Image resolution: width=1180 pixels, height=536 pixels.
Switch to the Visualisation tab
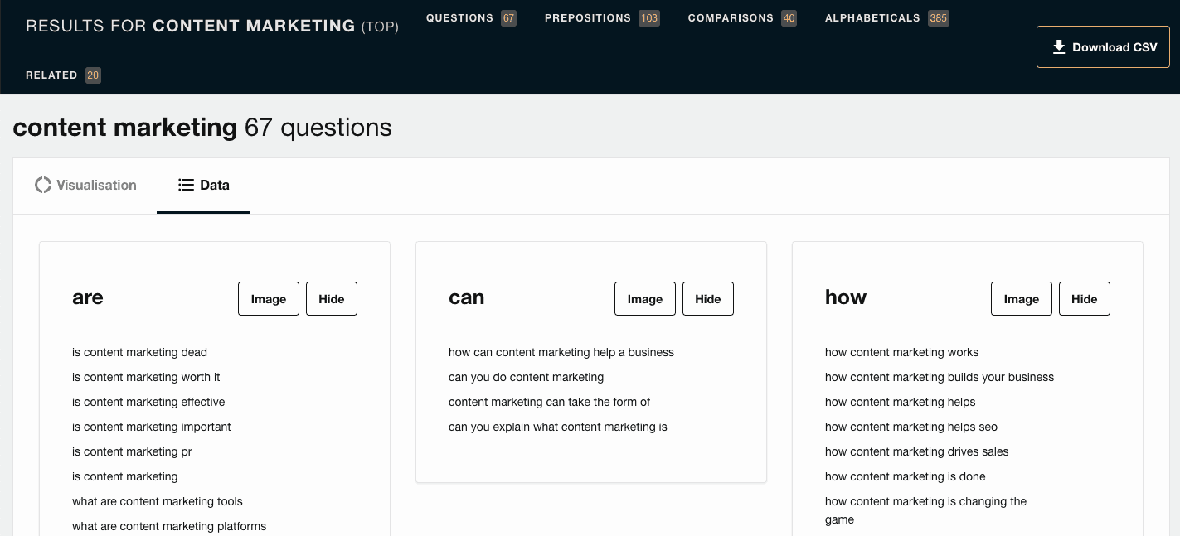point(85,185)
